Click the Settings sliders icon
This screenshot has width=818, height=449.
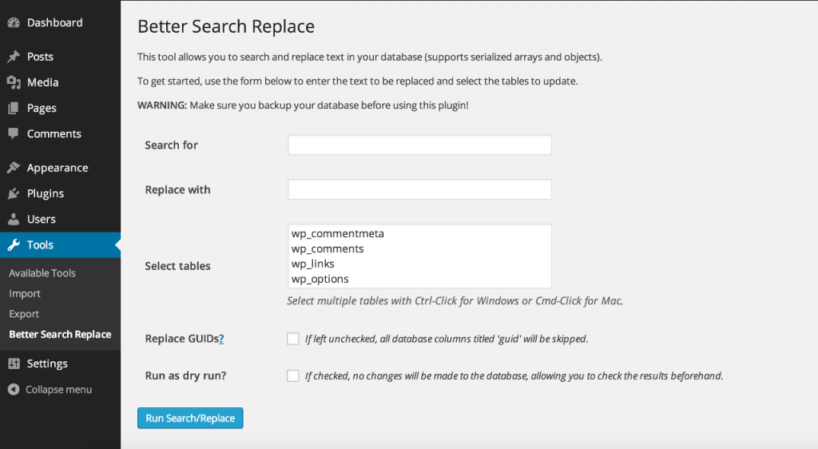tap(14, 364)
